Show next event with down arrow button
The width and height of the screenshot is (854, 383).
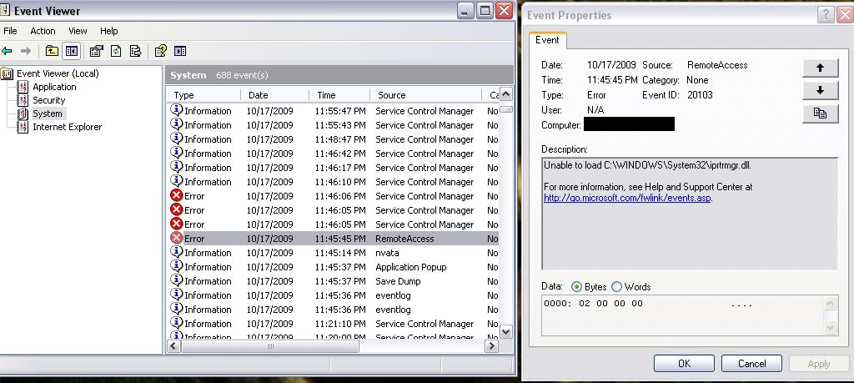pos(821,90)
